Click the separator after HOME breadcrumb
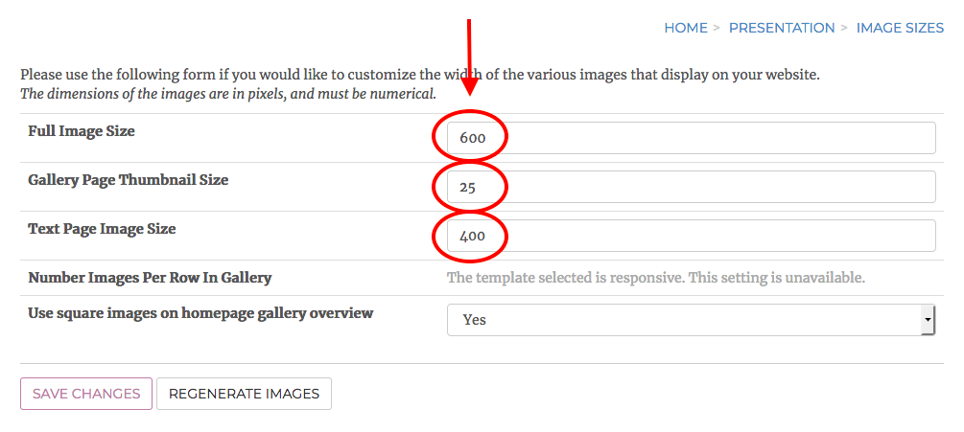The height and width of the screenshot is (432, 964). [x=717, y=28]
